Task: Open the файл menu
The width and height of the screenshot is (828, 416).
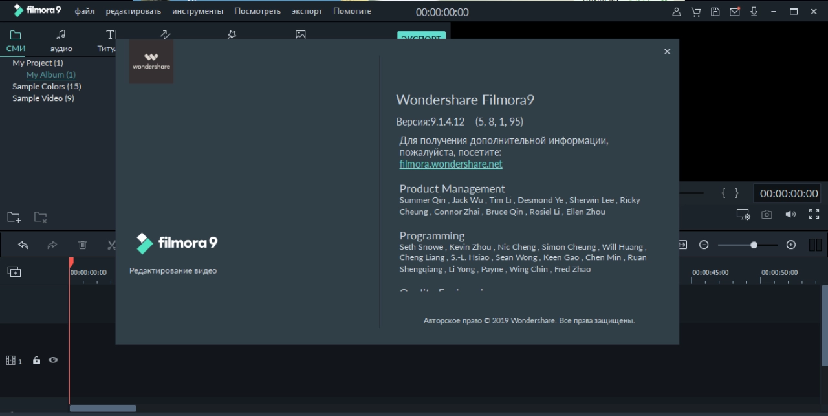Action: (84, 11)
